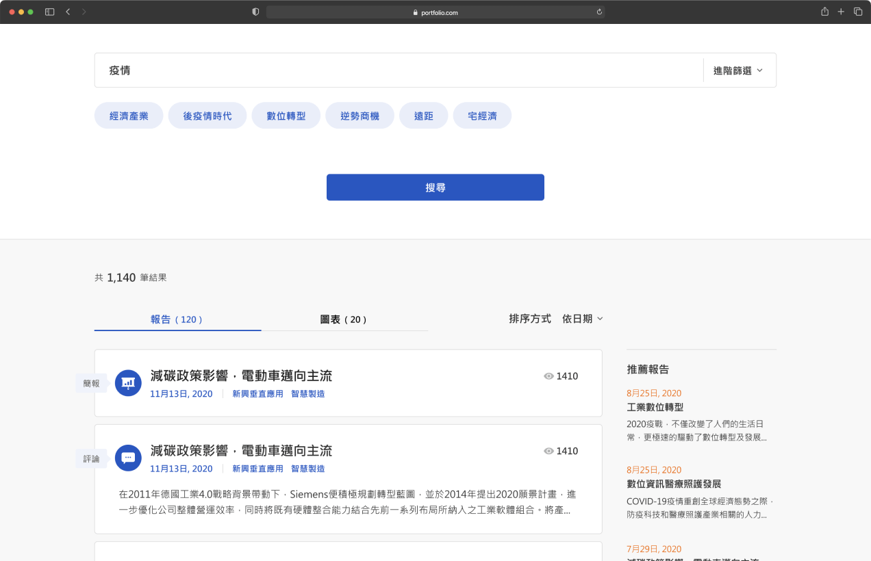Click the Safari sidebar toggle icon

[x=49, y=12]
